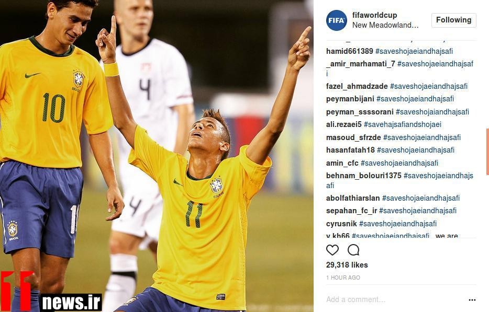Open the FIFA profile avatar
The image size is (489, 312).
[x=337, y=20]
